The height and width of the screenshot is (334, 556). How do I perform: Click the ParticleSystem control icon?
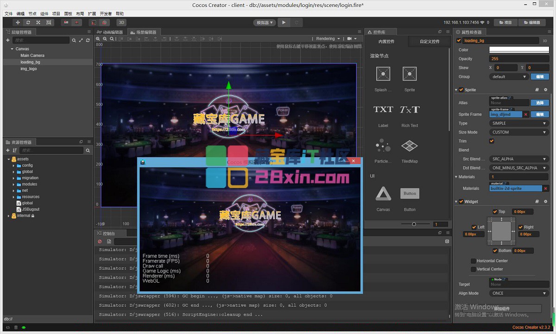coord(383,145)
